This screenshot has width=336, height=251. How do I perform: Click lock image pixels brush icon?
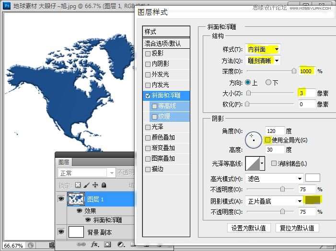86,185
